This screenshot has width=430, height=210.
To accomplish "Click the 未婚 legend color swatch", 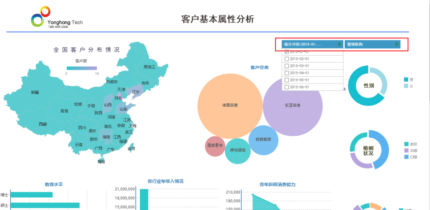I will click(x=407, y=151).
